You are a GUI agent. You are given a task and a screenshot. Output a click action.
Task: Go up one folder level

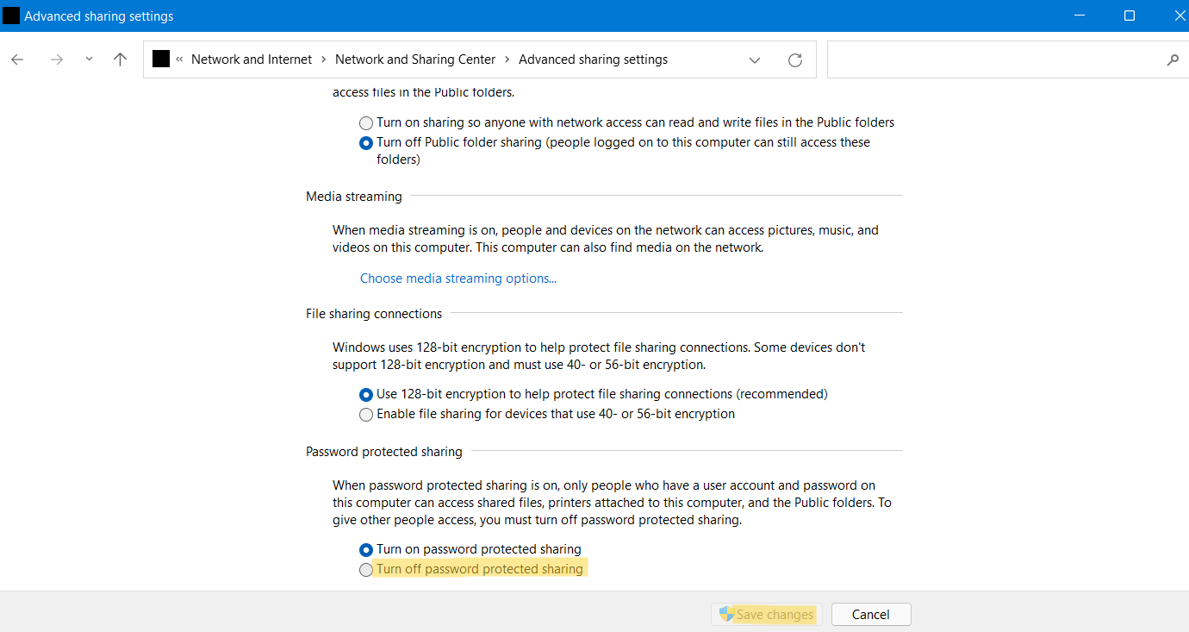[120, 59]
